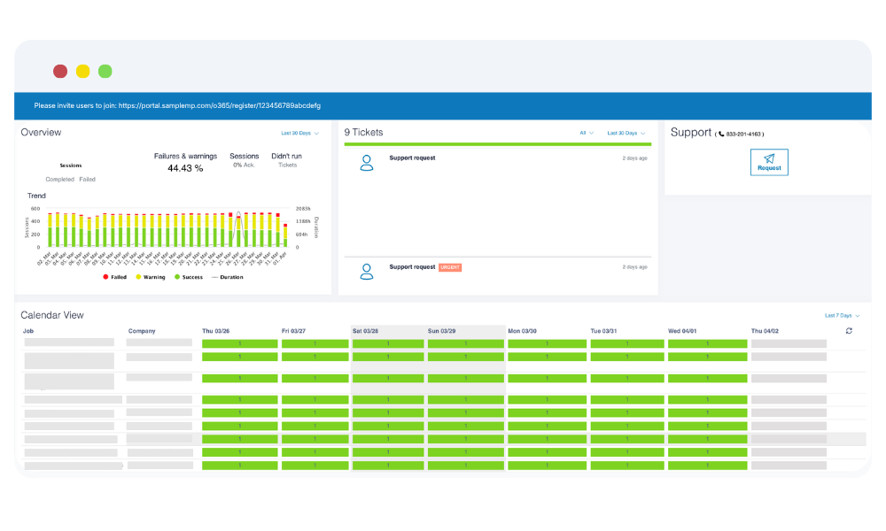Expand the Tickets All filter dropdown
This screenshot has width=886, height=531.
(587, 133)
